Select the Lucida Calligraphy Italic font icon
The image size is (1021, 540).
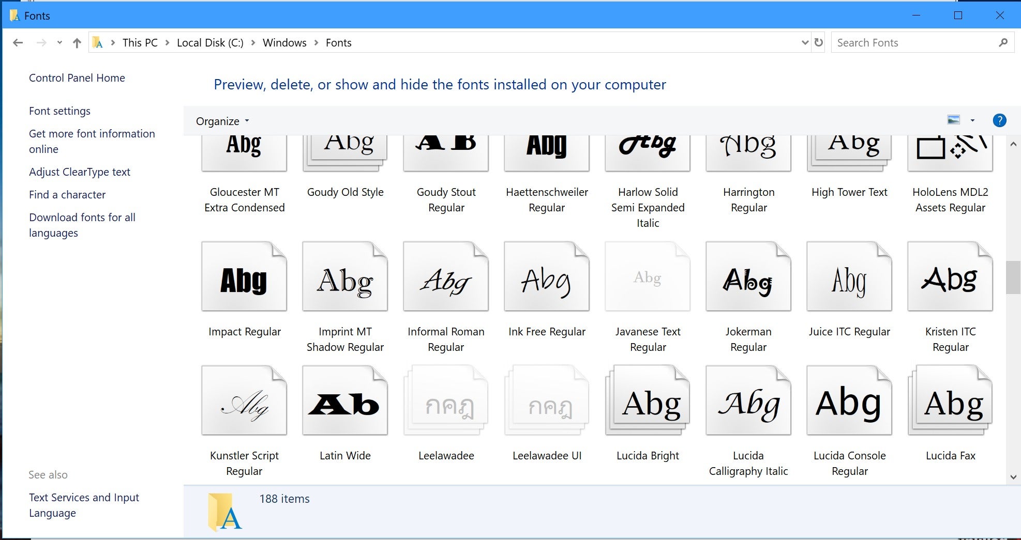point(748,400)
